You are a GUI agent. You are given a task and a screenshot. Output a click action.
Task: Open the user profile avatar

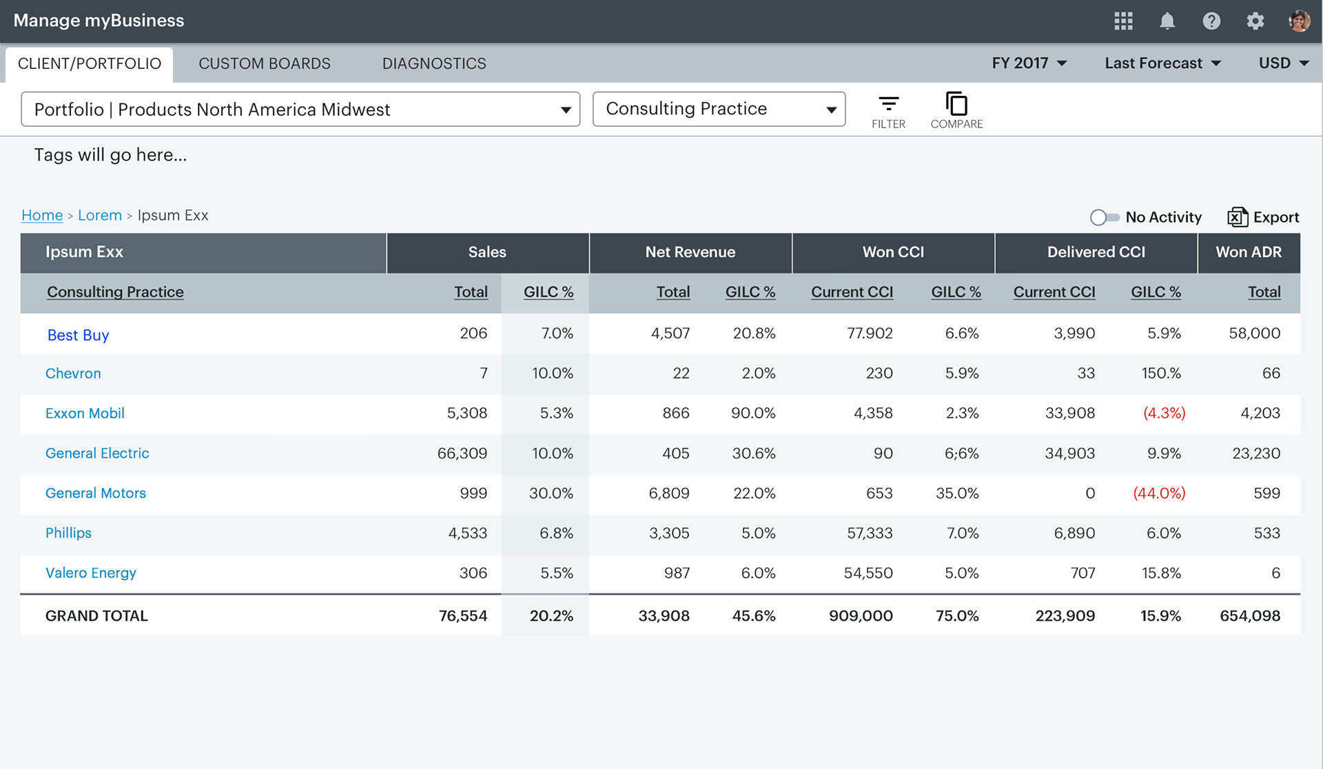point(1300,21)
